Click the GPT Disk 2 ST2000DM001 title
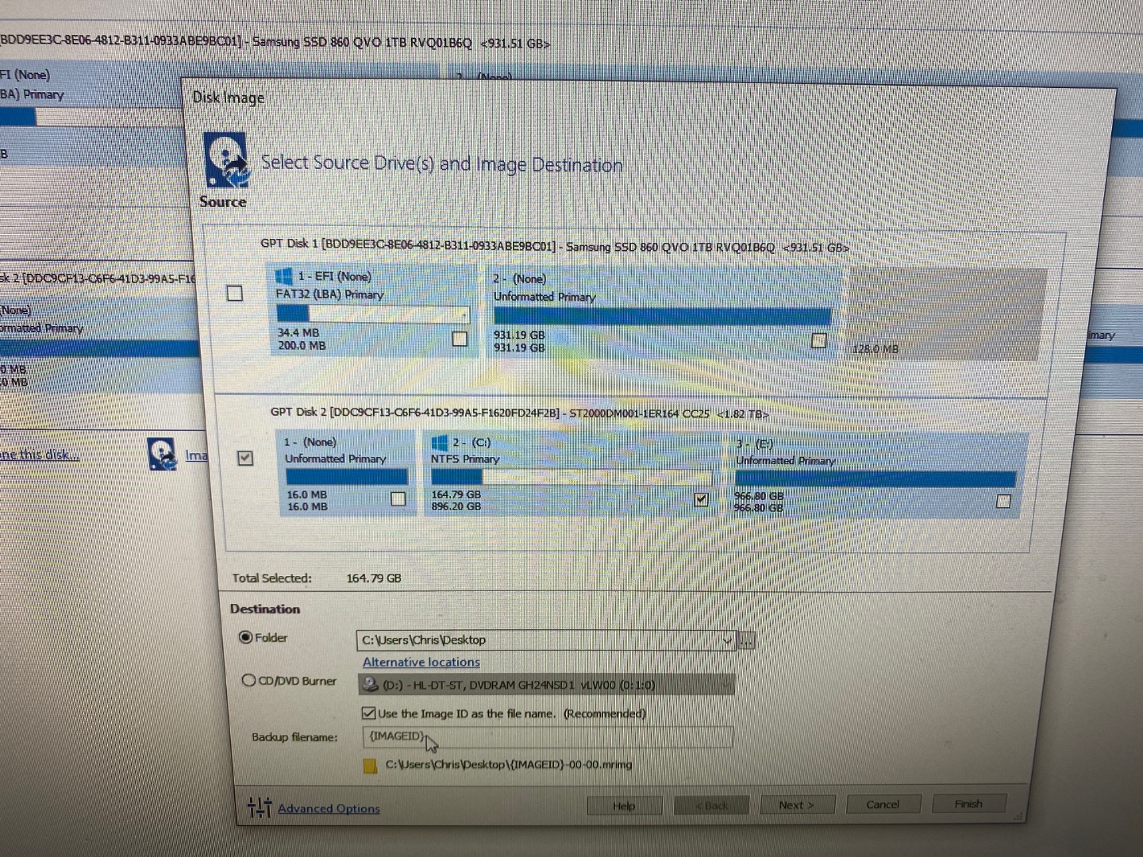The height and width of the screenshot is (857, 1143). [520, 413]
